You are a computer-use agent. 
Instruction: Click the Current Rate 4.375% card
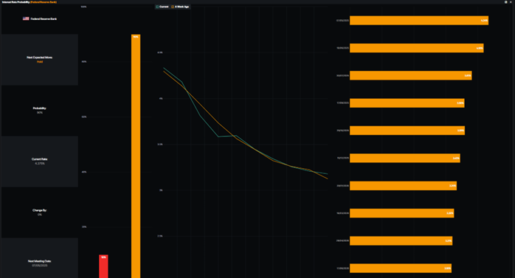pos(40,161)
